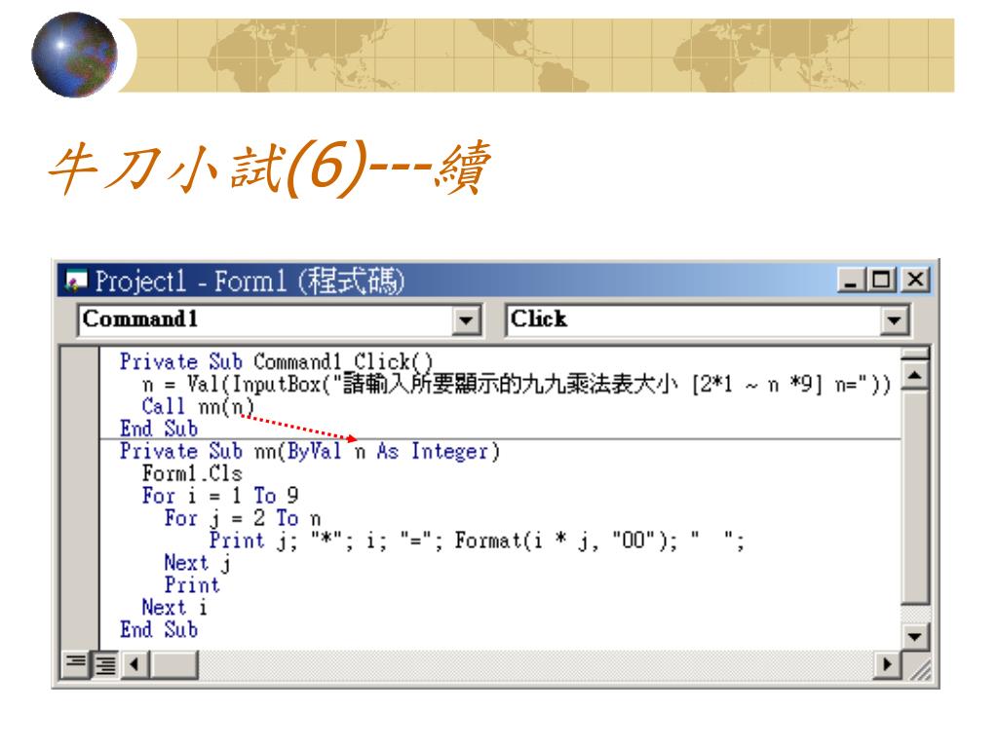The width and height of the screenshot is (998, 748).
Task: Click the line 'Private Sub Command1_Click()'
Action: click(x=276, y=361)
